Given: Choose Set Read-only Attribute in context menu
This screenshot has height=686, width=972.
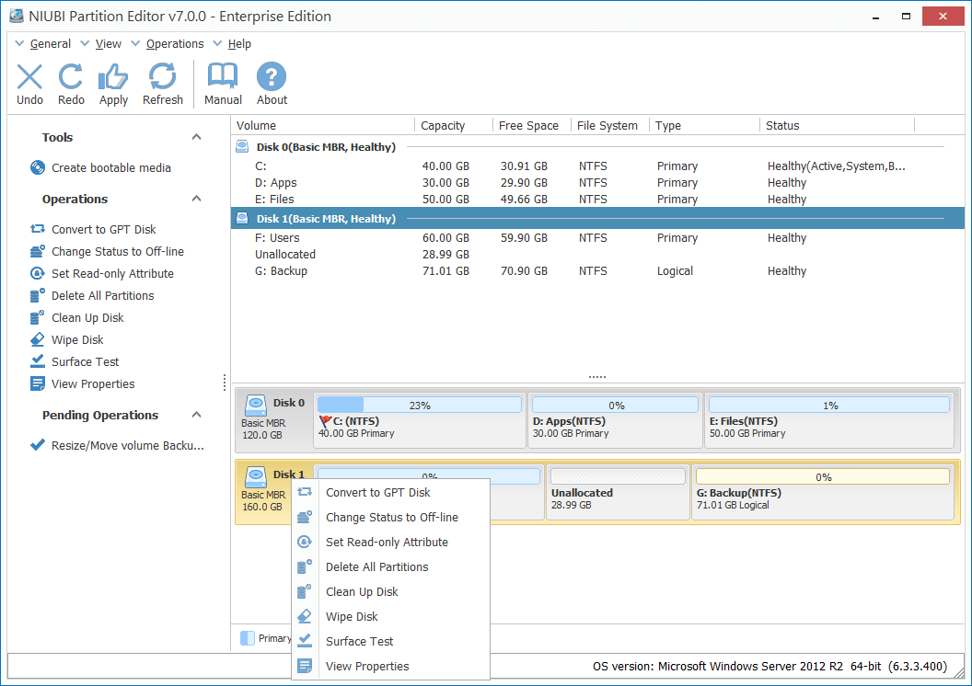Looking at the screenshot, I should coord(390,542).
